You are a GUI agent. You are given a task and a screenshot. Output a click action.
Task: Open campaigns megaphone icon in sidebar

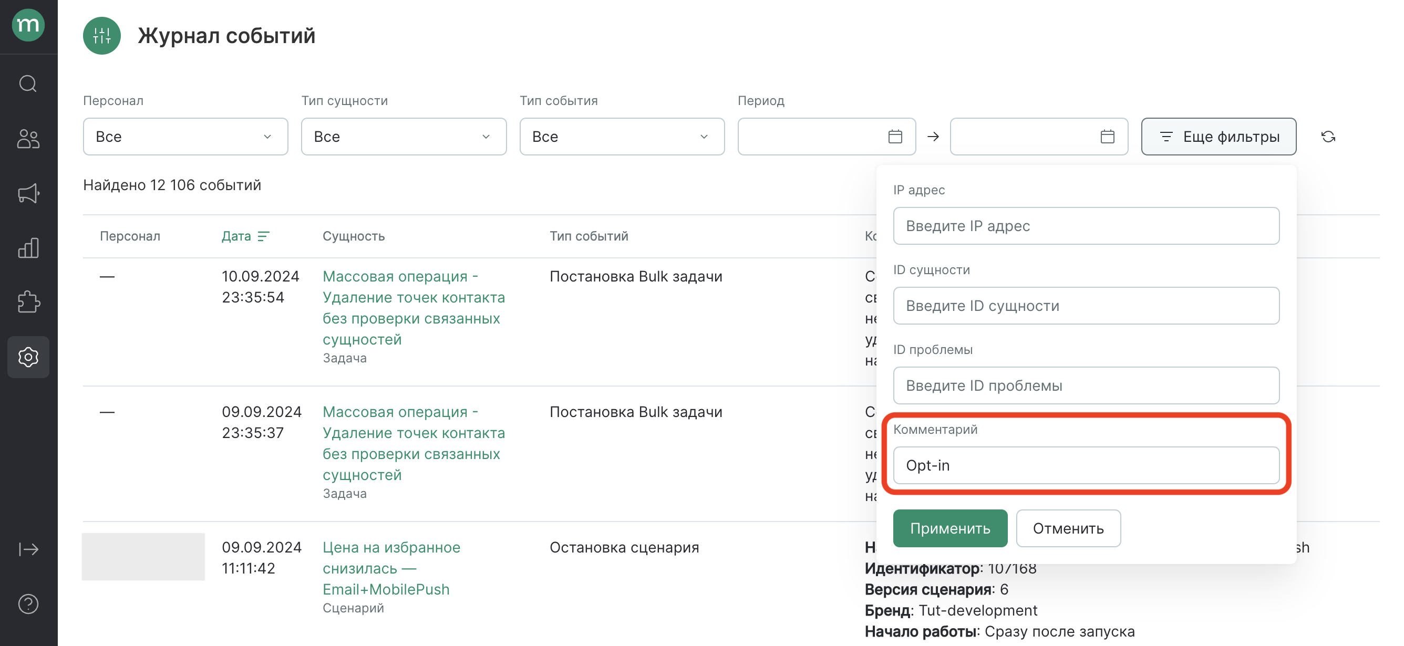coord(28,193)
